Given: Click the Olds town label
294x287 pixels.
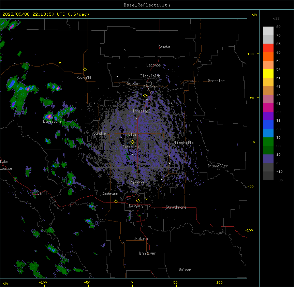Looking at the screenshot, I should pyautogui.click(x=132, y=134).
